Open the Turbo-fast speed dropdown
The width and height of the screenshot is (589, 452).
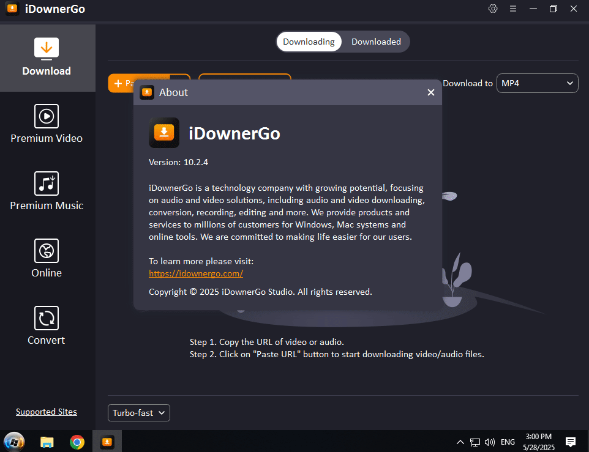(x=138, y=413)
